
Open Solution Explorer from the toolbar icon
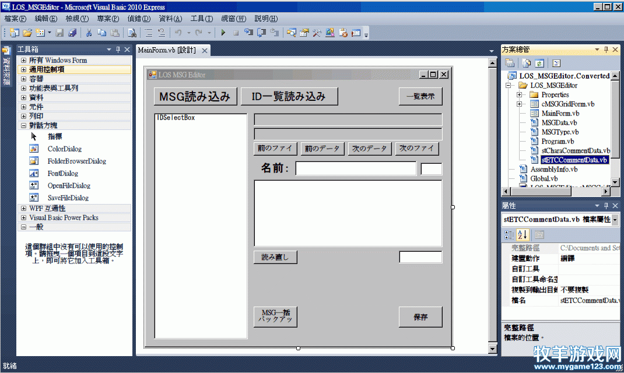[292, 33]
